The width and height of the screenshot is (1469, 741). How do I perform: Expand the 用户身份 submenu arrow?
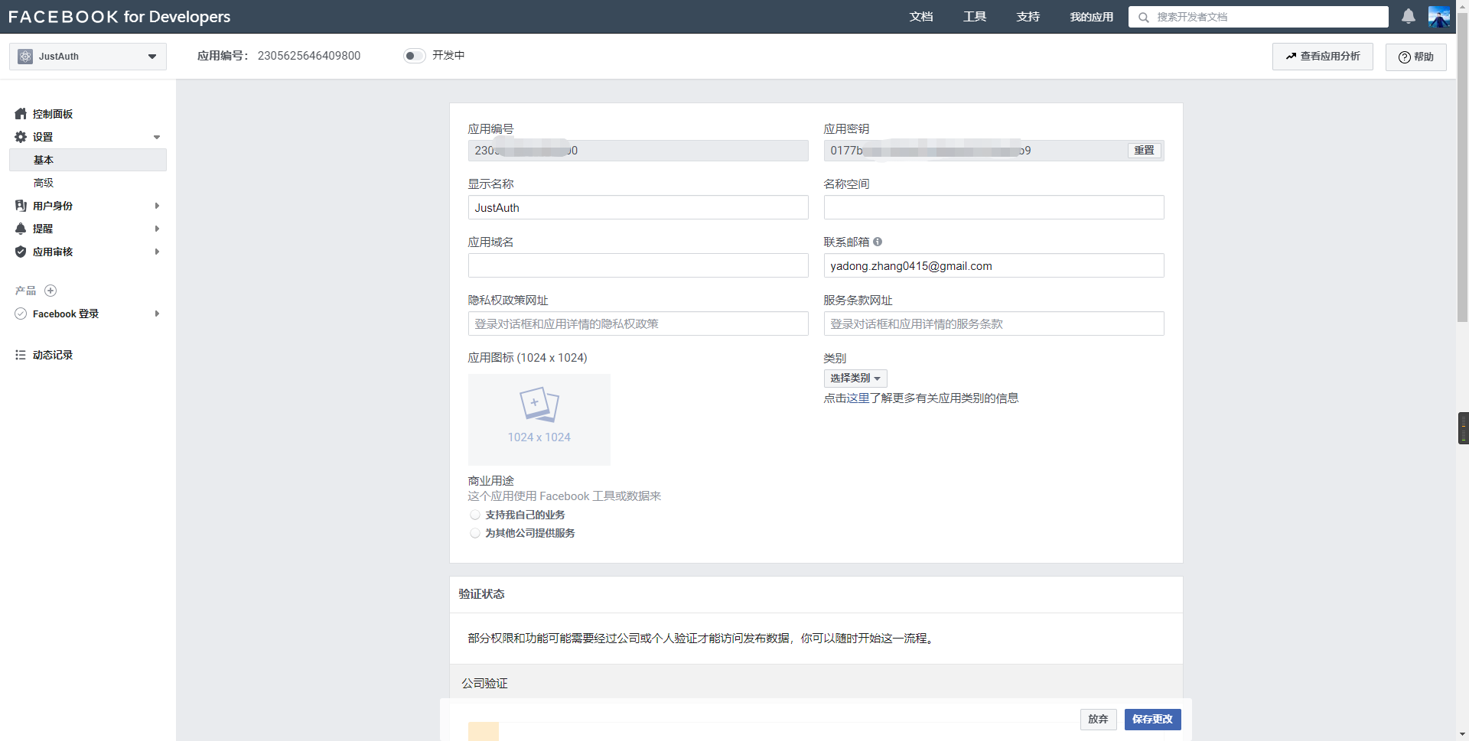tap(157, 206)
